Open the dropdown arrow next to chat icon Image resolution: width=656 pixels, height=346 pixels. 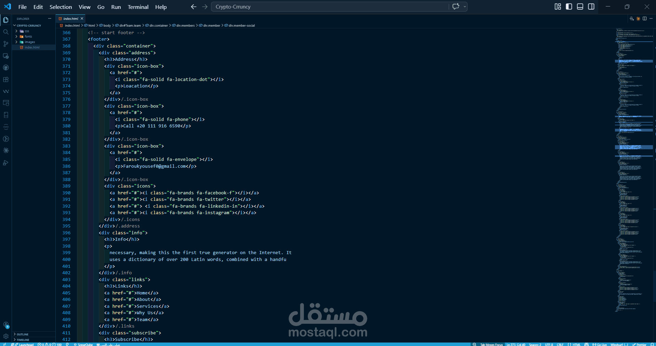pos(464,7)
